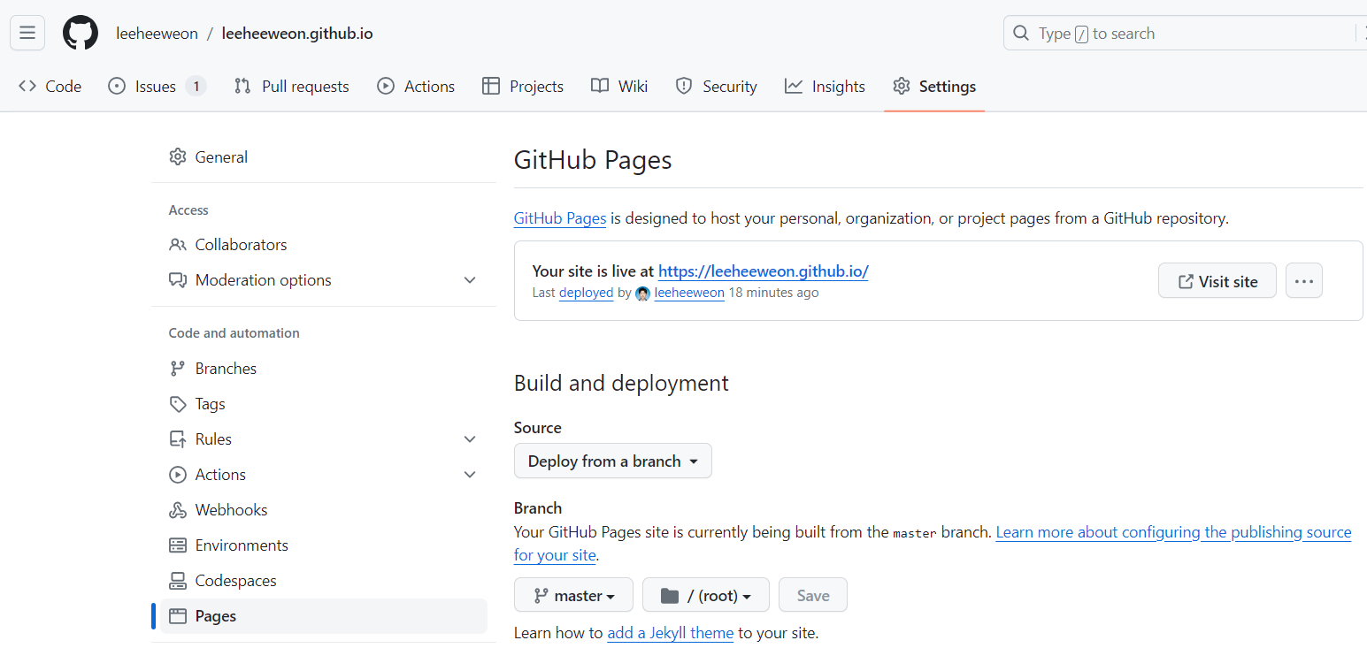1367x648 pixels.
Task: Switch to the Projects tab
Action: 523,87
